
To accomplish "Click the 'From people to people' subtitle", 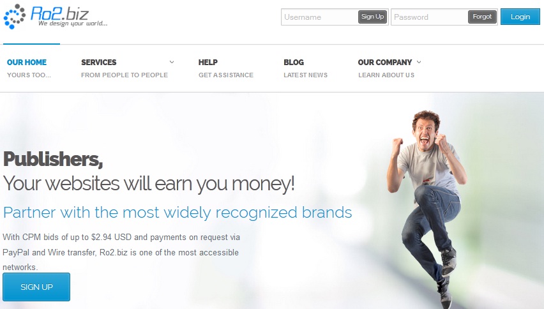I will pyautogui.click(x=125, y=75).
